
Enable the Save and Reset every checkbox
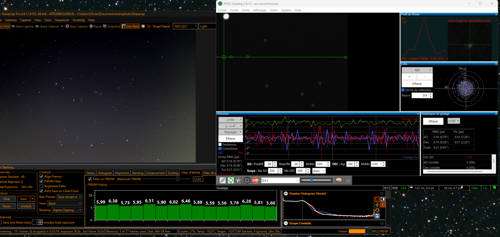point(1,222)
